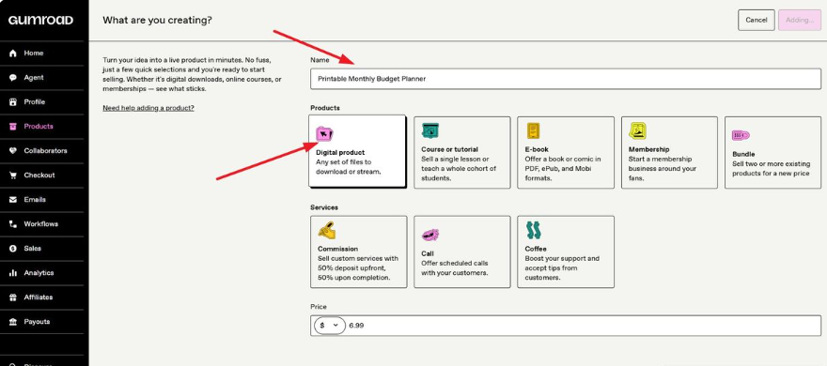
Task: Open 'Need help adding a product?' link
Action: (148, 108)
